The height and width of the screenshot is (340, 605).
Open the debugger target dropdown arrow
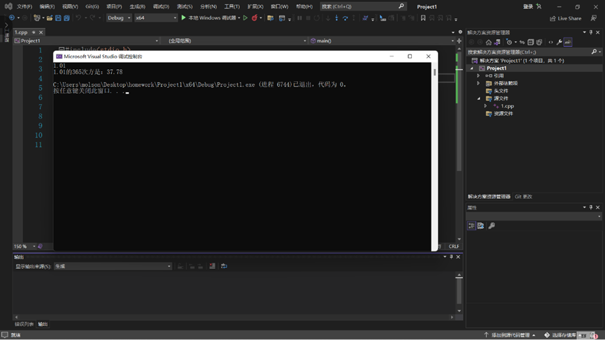[239, 17]
